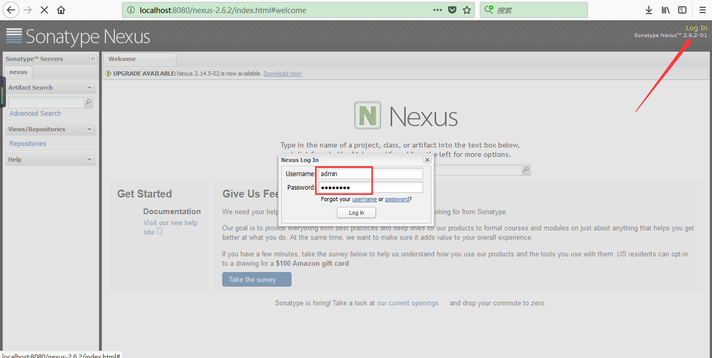
Task: Toggle the browser sidebar icon
Action: [x=682, y=10]
